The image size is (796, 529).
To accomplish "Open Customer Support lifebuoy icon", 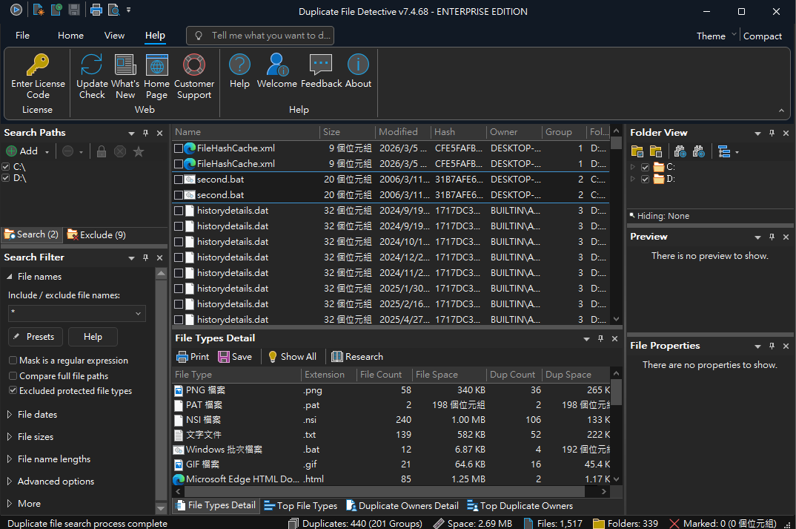I will click(x=194, y=65).
